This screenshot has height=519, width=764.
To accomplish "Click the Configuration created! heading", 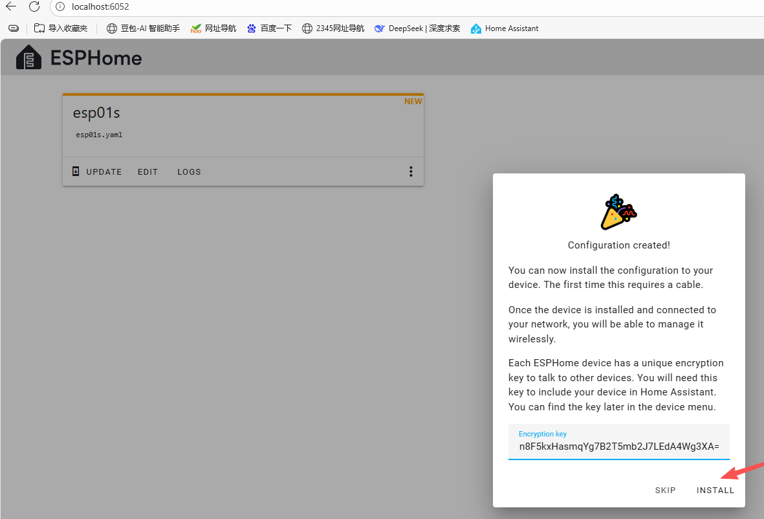I will [619, 245].
